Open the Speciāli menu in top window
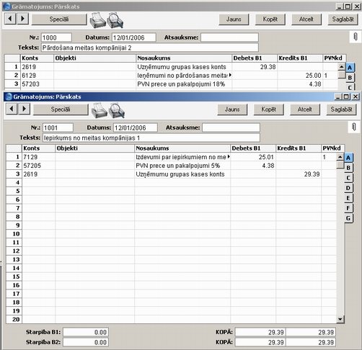 (x=59, y=19)
